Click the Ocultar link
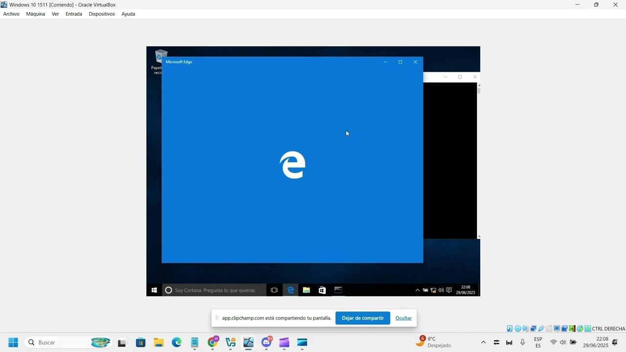Image resolution: width=626 pixels, height=352 pixels. 403,318
